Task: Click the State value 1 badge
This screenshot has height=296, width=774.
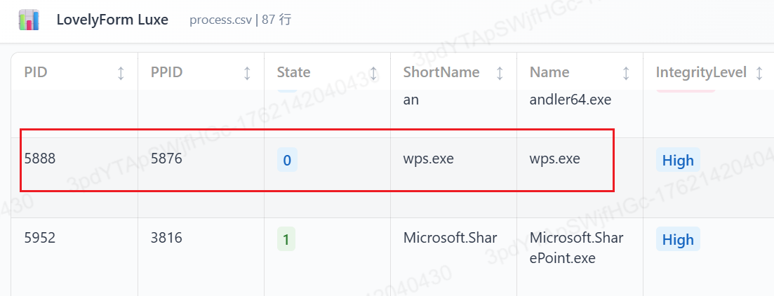Action: tap(286, 239)
